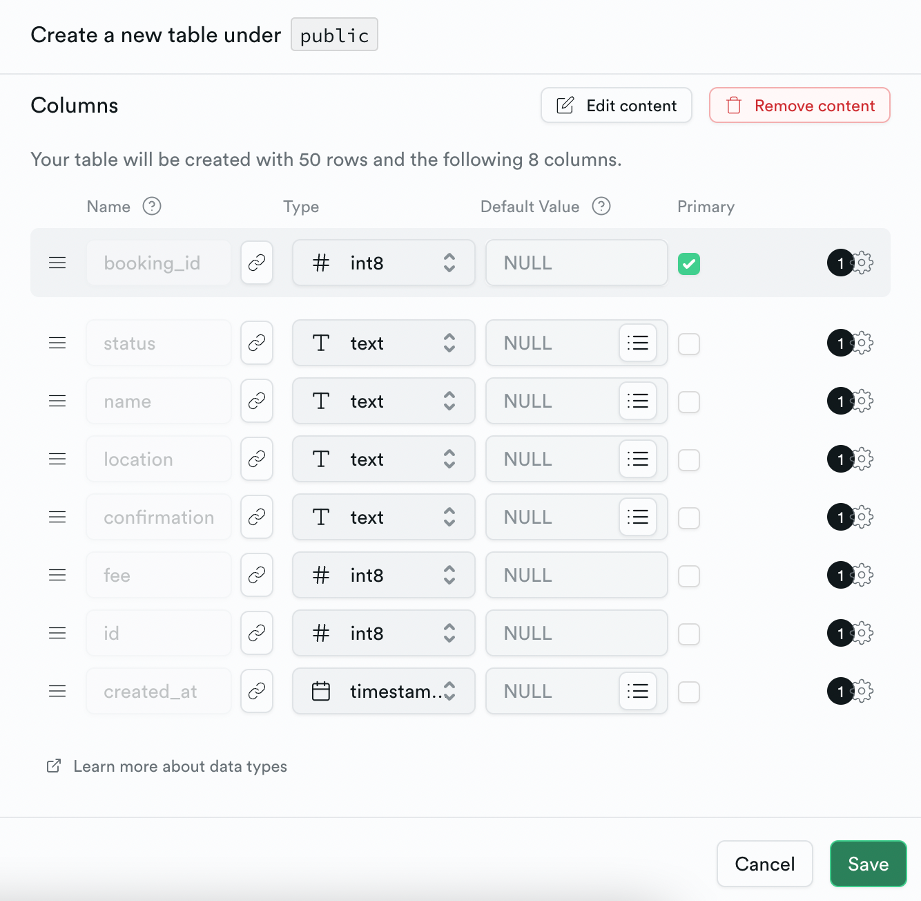Click the link icon beside location column
921x901 pixels.
[x=257, y=459]
